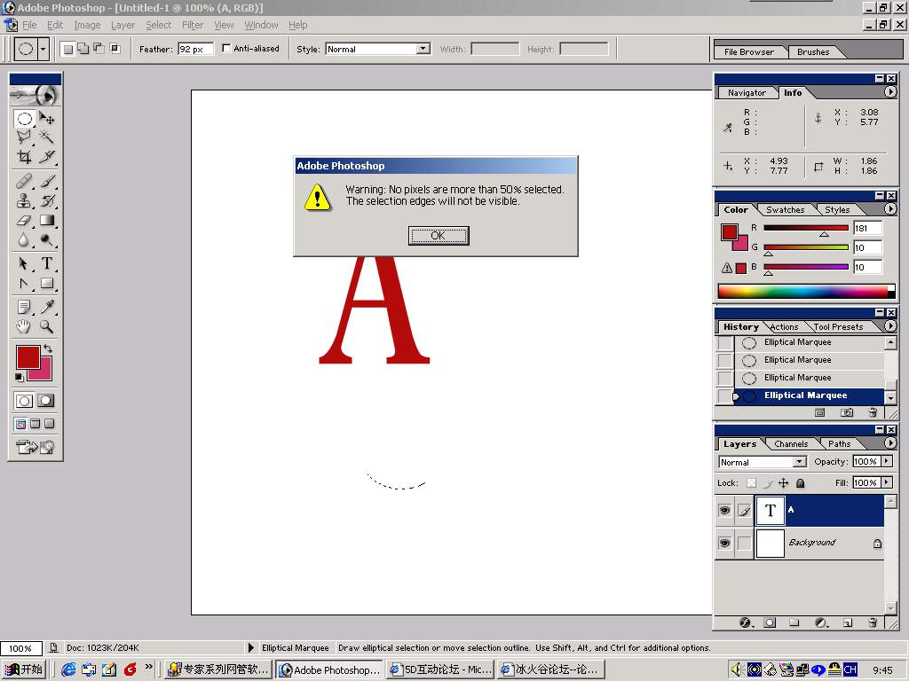
Task: Select the Hand tool
Action: (24, 326)
